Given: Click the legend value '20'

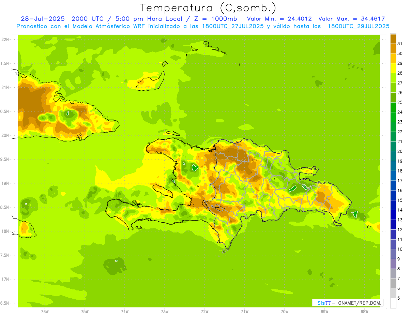Looking at the screenshot, I should pos(400,151).
